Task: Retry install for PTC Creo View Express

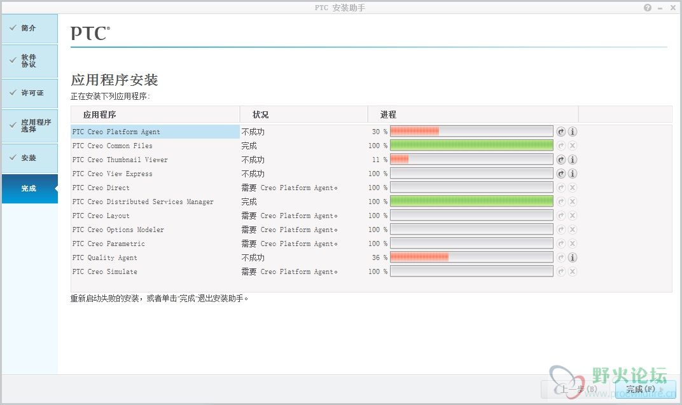Action: pyautogui.click(x=561, y=174)
